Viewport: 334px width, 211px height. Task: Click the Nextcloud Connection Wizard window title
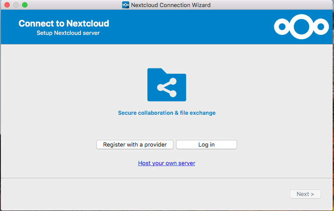tap(171, 5)
